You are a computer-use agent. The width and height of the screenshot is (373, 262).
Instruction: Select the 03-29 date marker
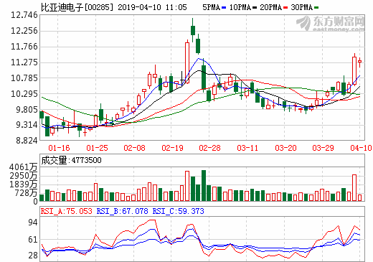(x=323, y=148)
